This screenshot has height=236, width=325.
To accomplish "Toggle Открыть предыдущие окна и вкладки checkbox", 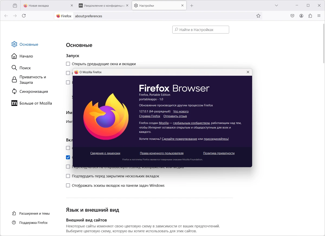I will pyautogui.click(x=68, y=64).
